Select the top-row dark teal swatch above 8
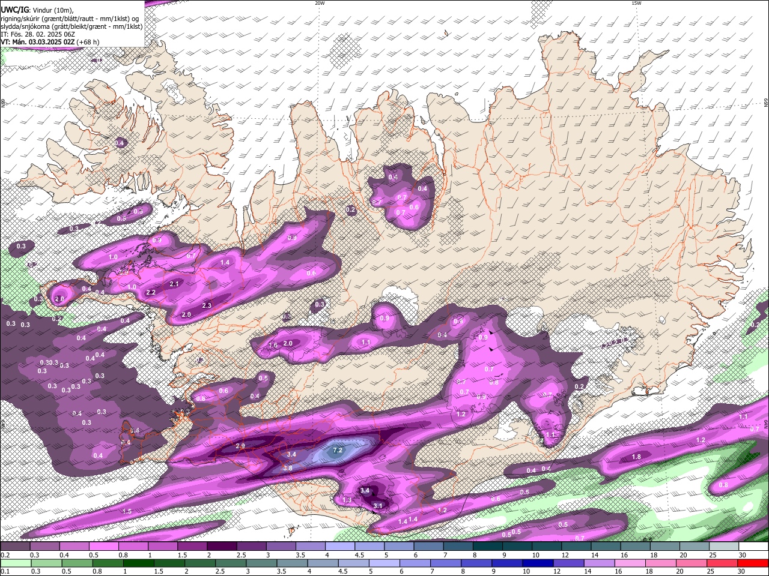 [x=488, y=547]
